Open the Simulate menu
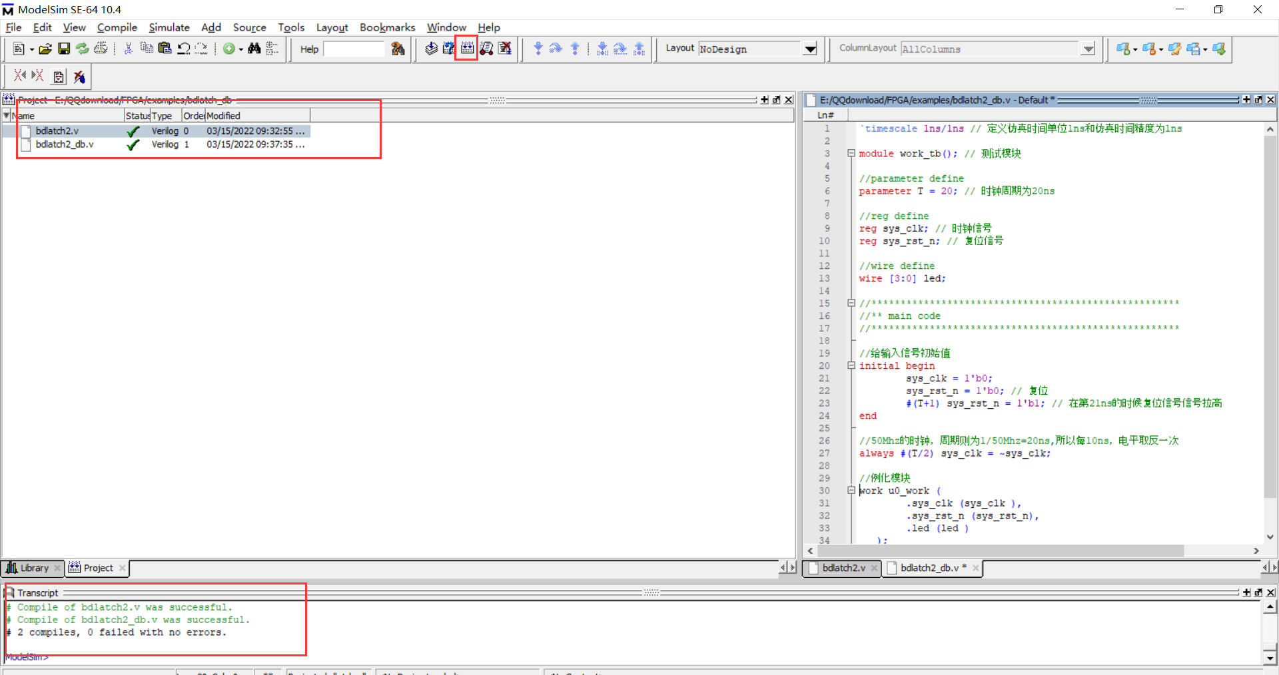The image size is (1279, 675). point(169,27)
